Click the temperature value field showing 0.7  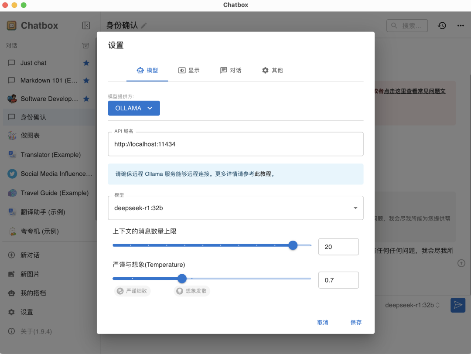338,280
